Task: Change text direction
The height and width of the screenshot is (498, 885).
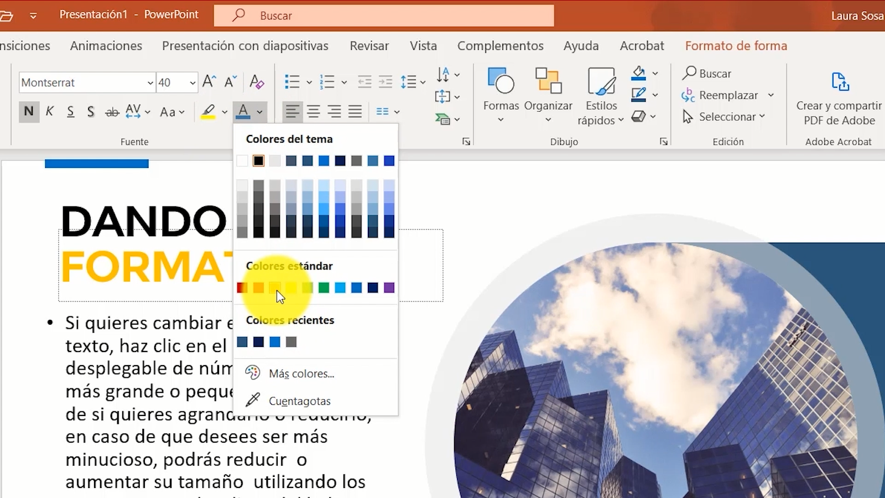Action: click(x=447, y=74)
